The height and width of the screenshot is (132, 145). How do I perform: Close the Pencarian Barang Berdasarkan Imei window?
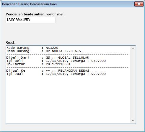tap(139, 4)
